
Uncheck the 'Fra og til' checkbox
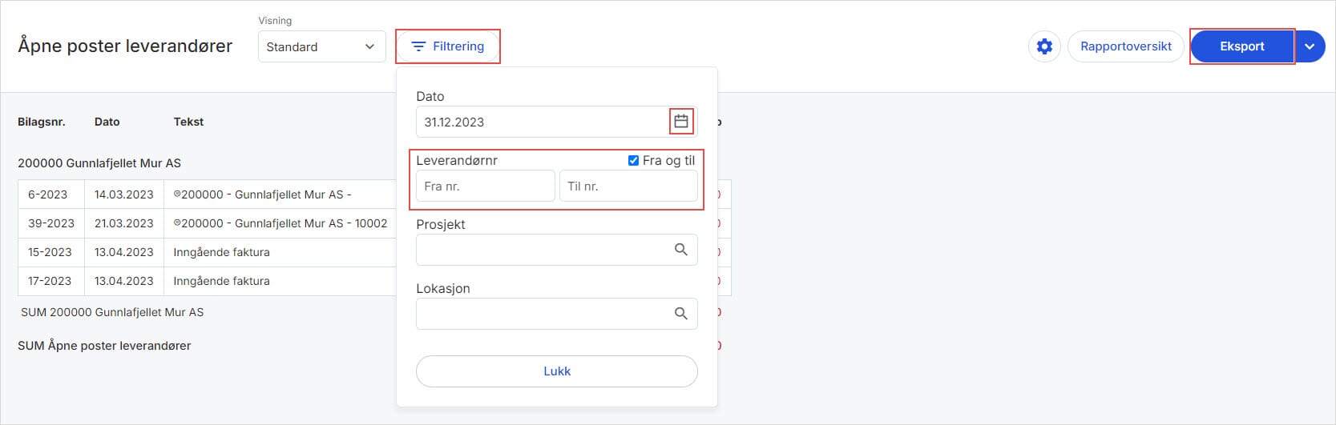pos(633,160)
